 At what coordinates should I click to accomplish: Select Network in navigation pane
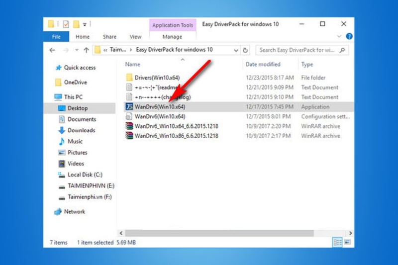[74, 212]
